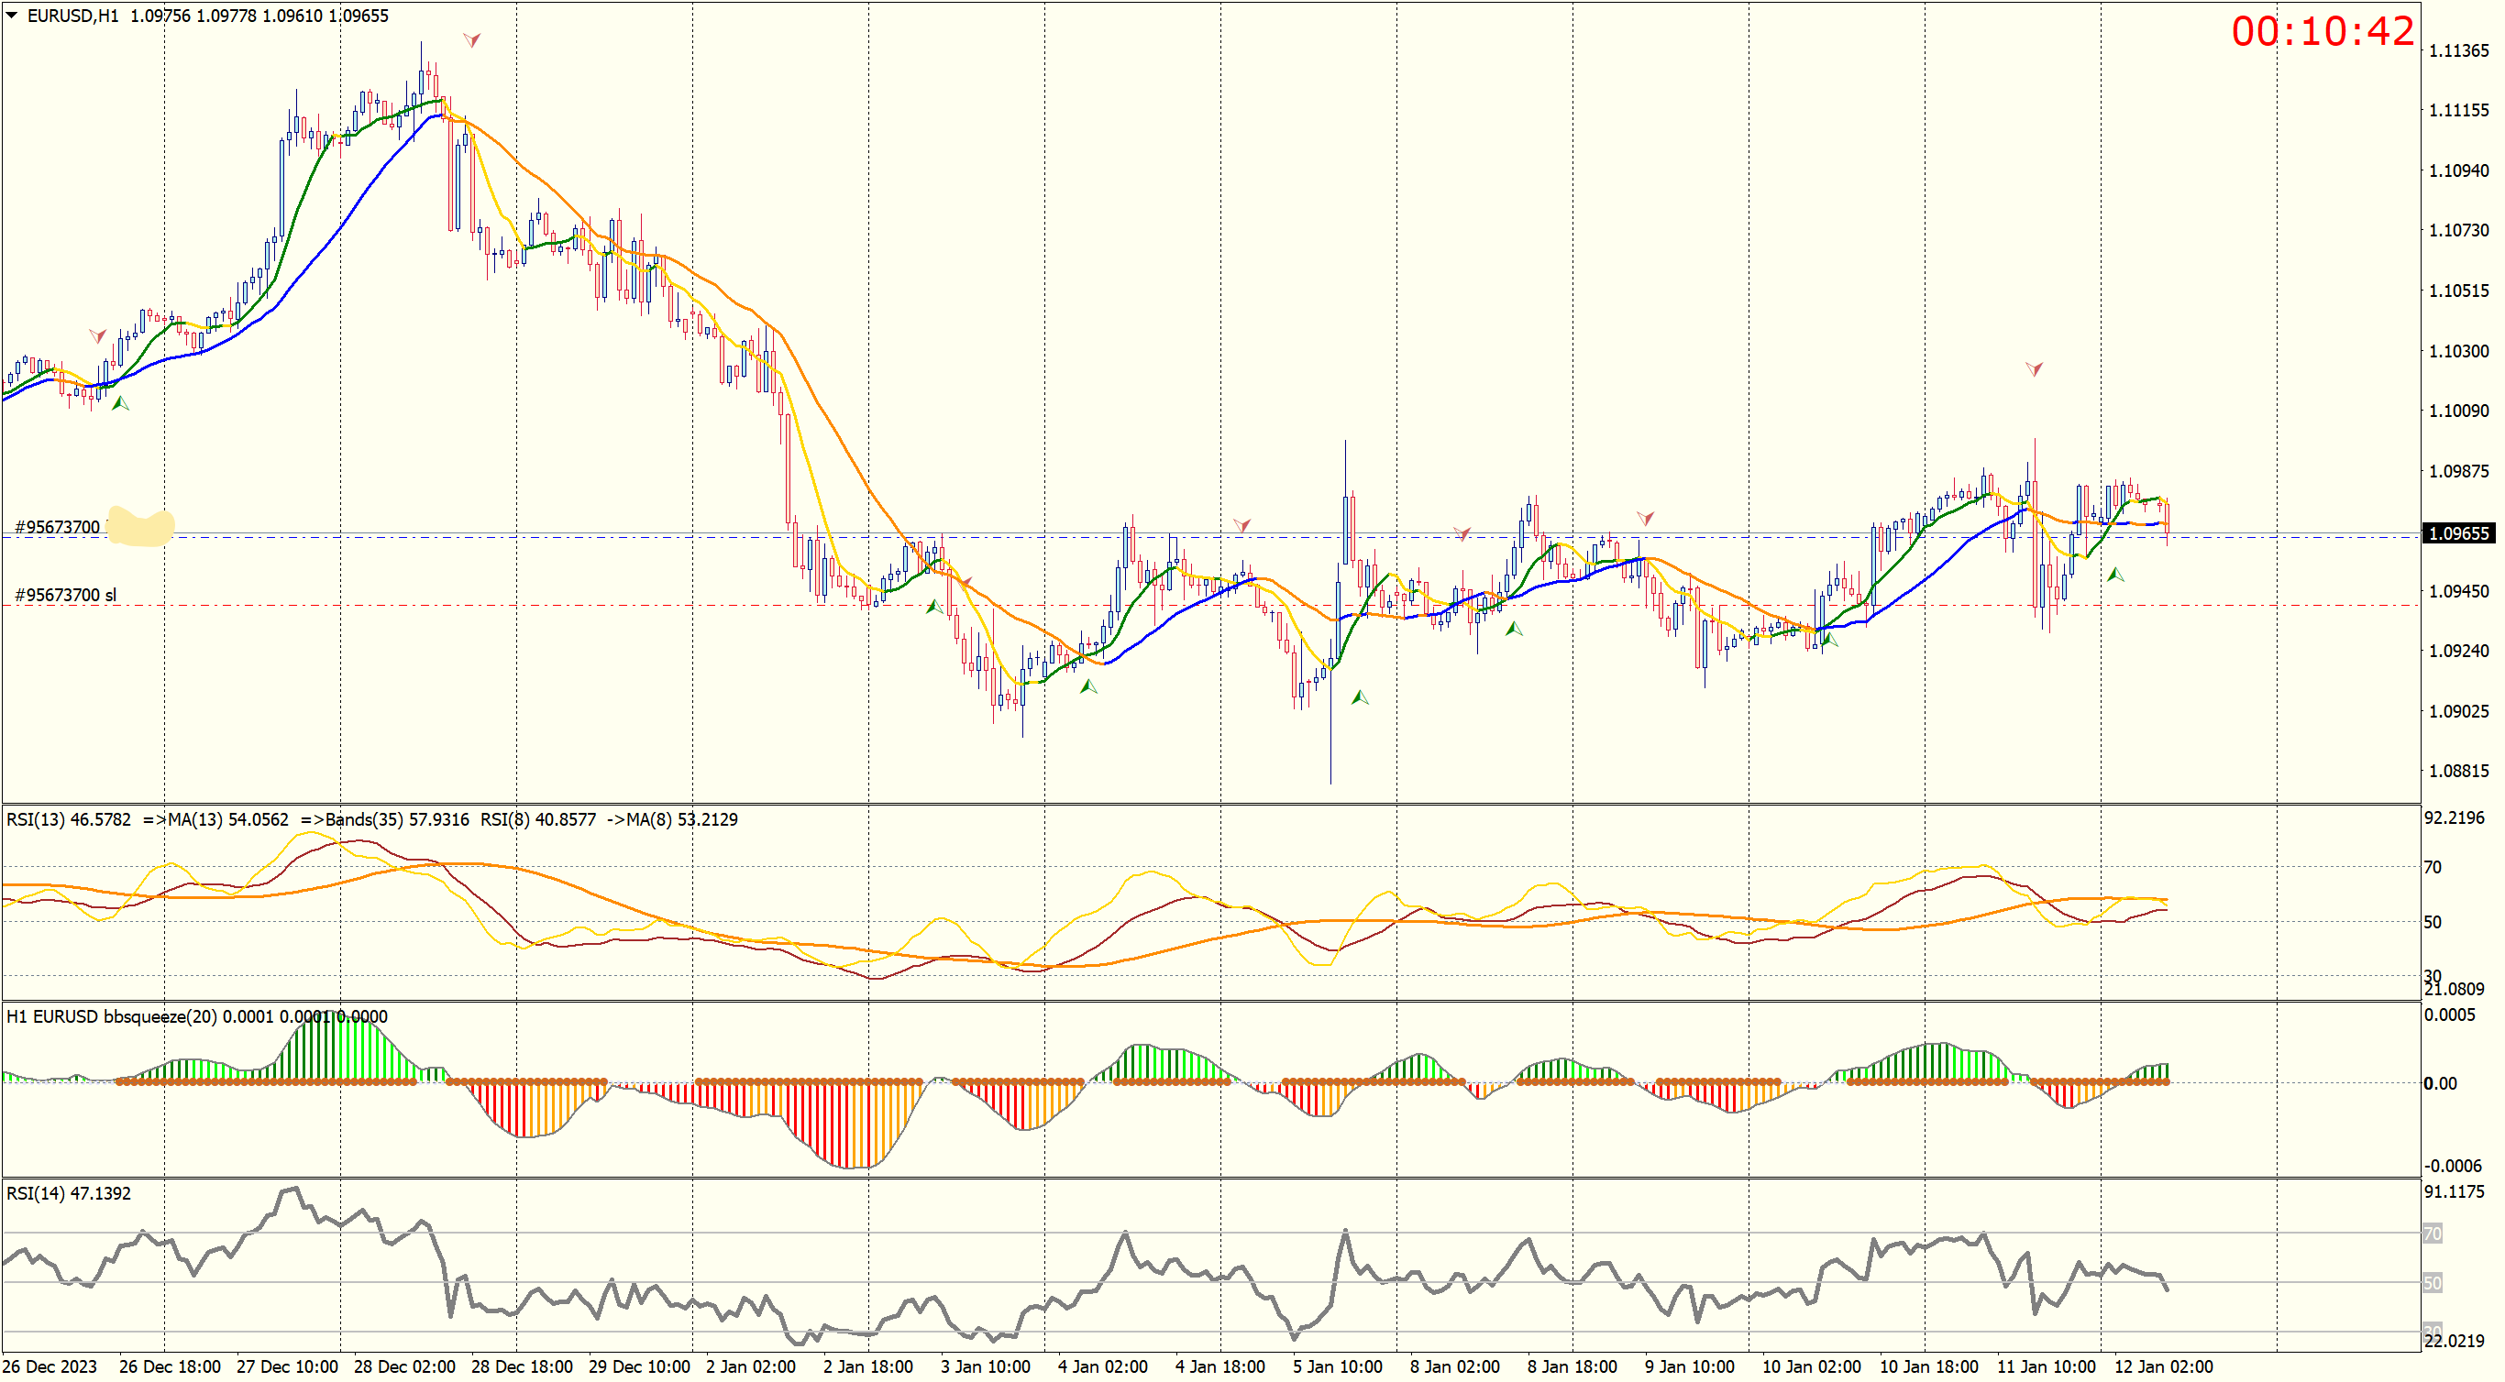Select the #95673700 sl stop-loss label

point(65,595)
